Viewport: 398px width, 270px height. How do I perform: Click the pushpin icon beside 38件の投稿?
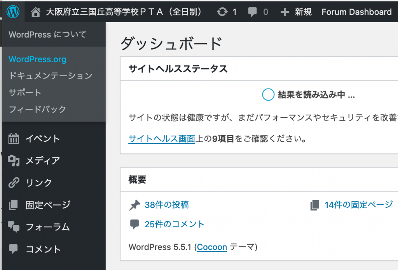coord(134,205)
